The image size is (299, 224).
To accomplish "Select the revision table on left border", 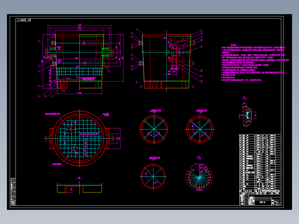I will coord(13,192).
